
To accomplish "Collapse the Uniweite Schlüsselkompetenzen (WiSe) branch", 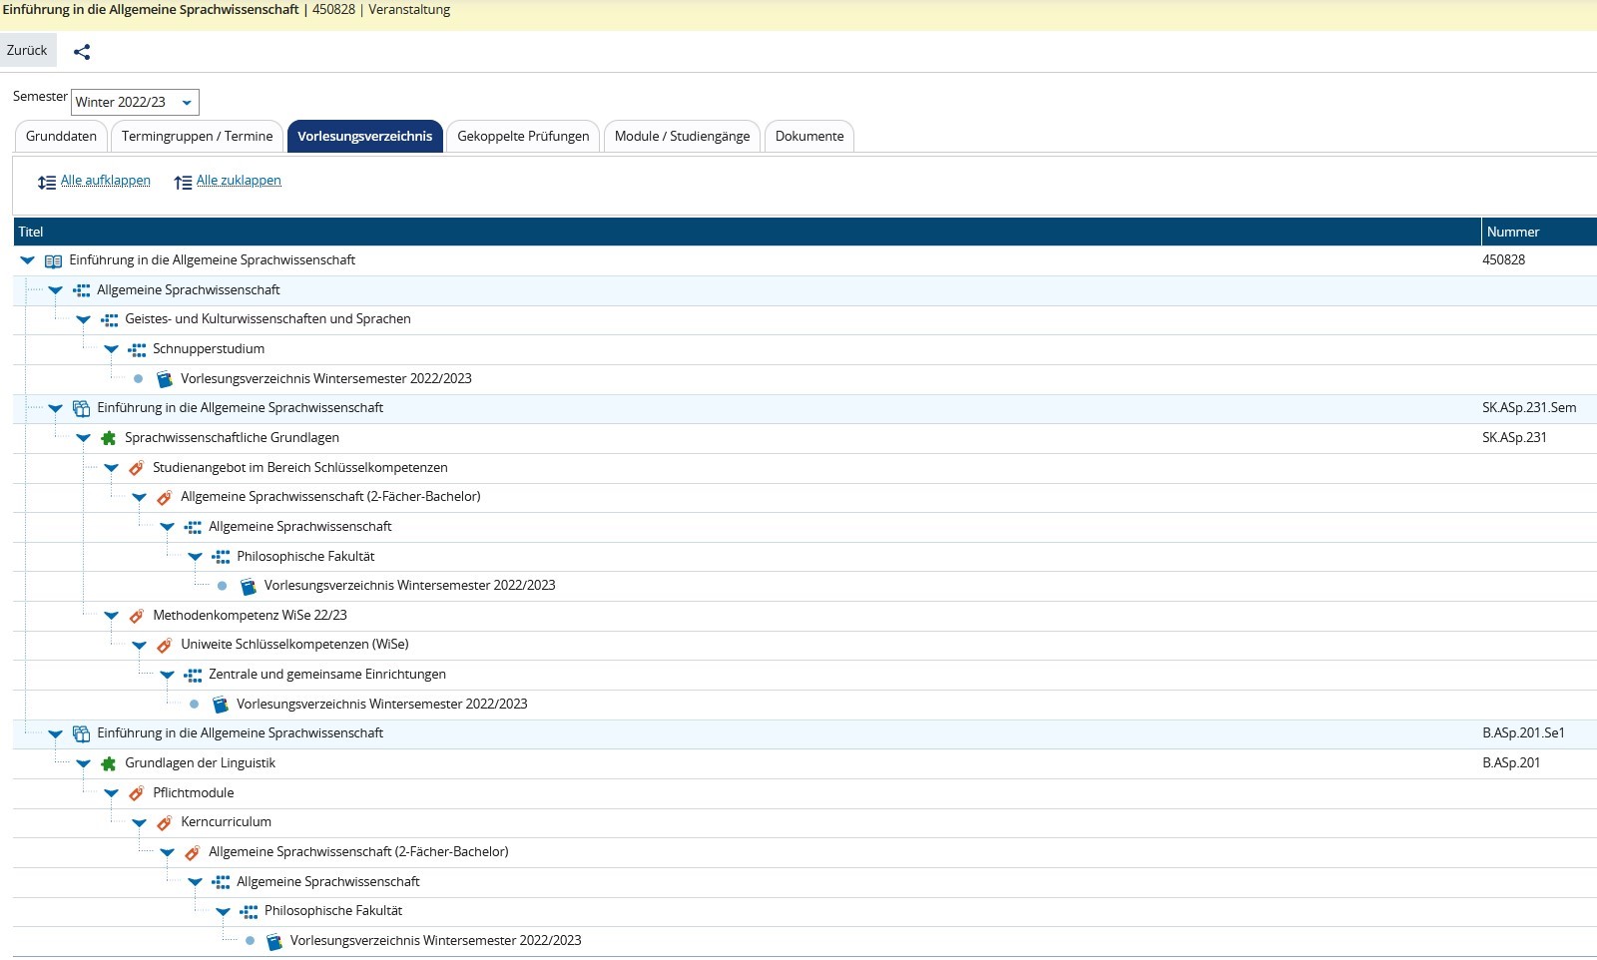I will 139,646.
